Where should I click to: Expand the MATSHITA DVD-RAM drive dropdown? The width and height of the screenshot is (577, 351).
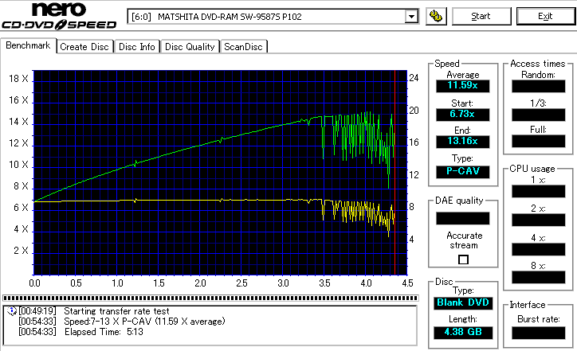[x=411, y=17]
